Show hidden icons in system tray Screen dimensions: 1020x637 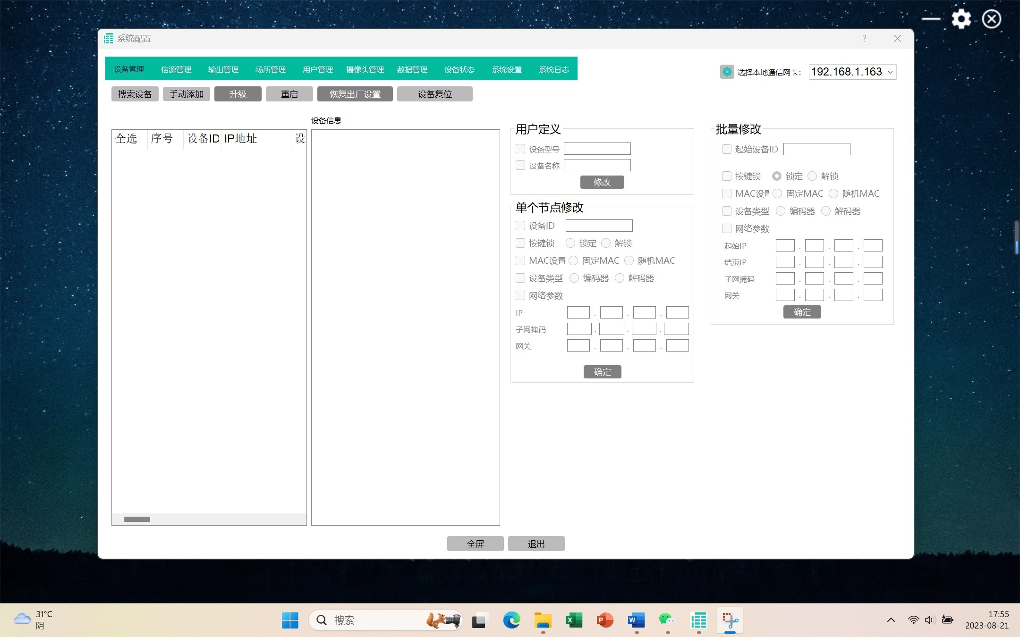pyautogui.click(x=891, y=620)
